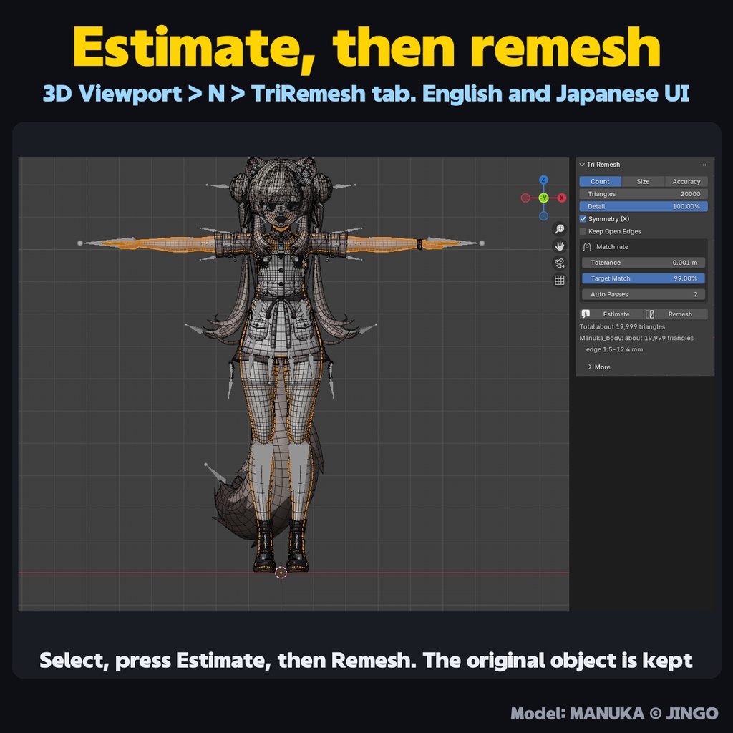Click the Tolerance 0.001 m field

click(x=644, y=263)
